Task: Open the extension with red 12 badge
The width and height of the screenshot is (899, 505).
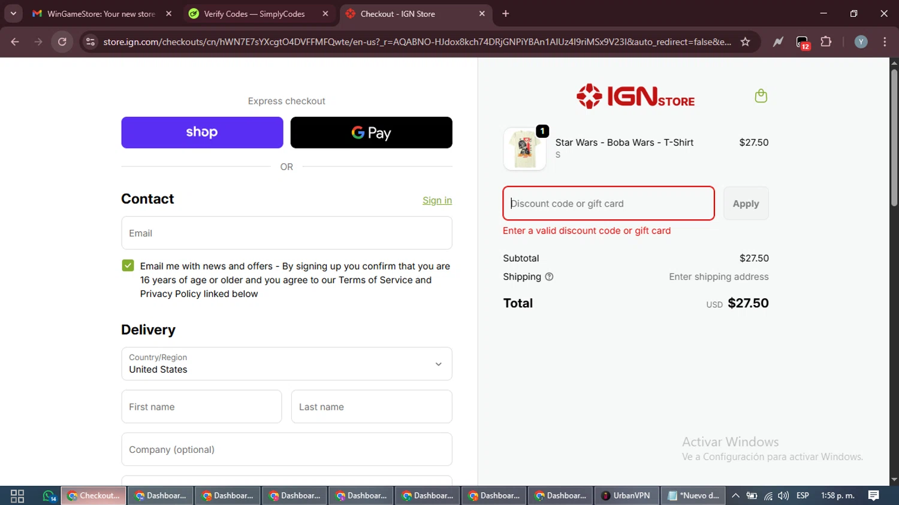Action: [803, 43]
